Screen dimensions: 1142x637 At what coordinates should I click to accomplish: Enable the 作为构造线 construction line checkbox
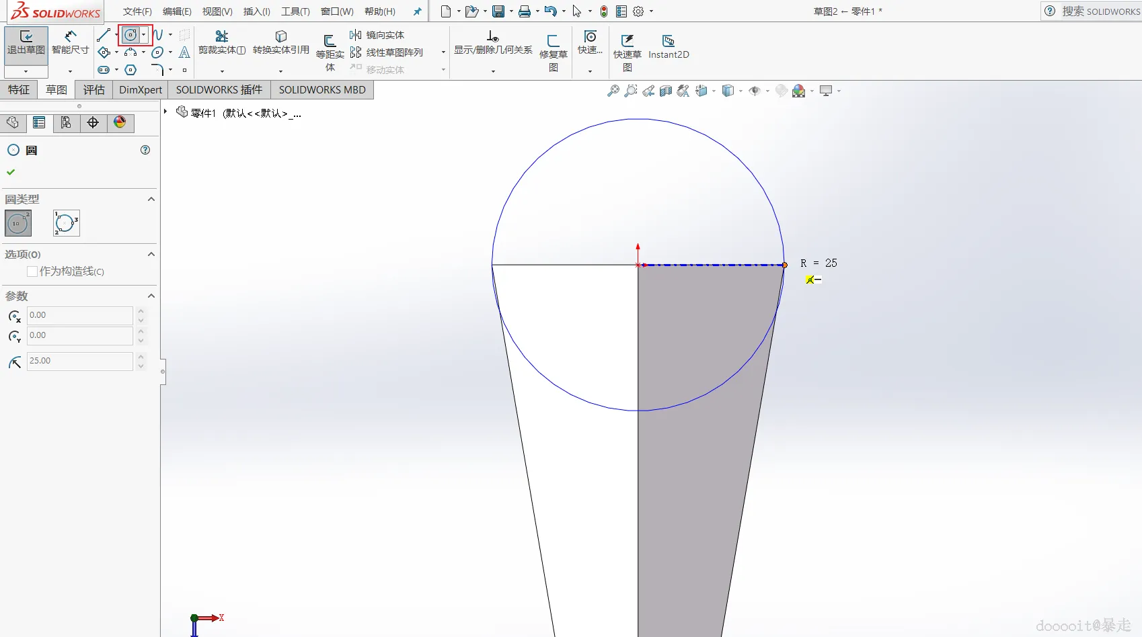[x=32, y=271]
